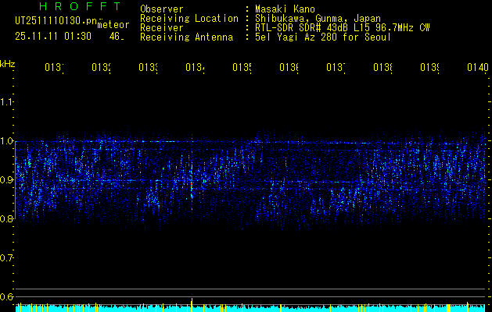492x312 pixels.
Task: Click the meteor count value 46
Action: (x=117, y=37)
